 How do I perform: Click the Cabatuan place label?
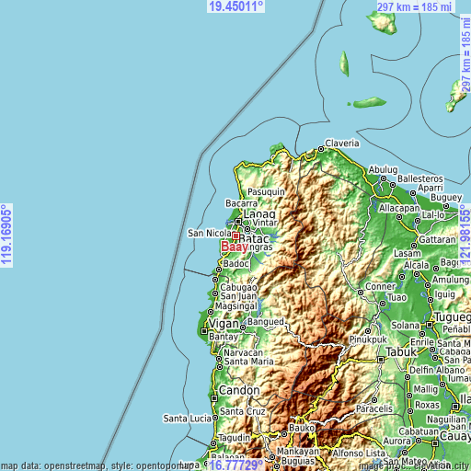pos(419,431)
